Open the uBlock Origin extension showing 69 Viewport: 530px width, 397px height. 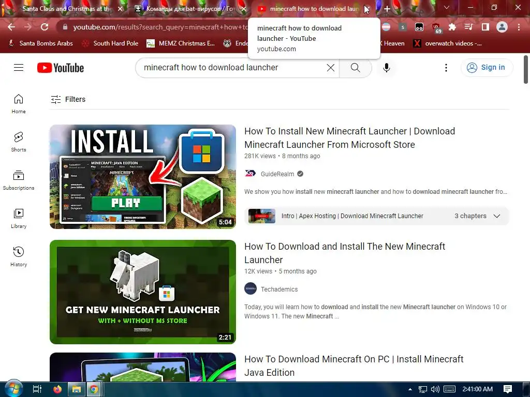click(x=436, y=28)
